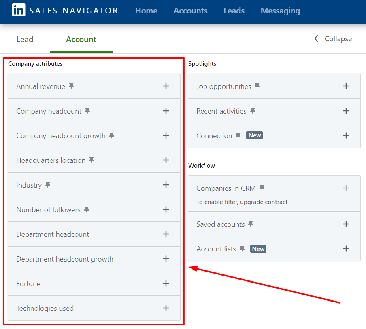Click disabled plus for Companies in CRM
366x329 pixels.
click(x=346, y=188)
